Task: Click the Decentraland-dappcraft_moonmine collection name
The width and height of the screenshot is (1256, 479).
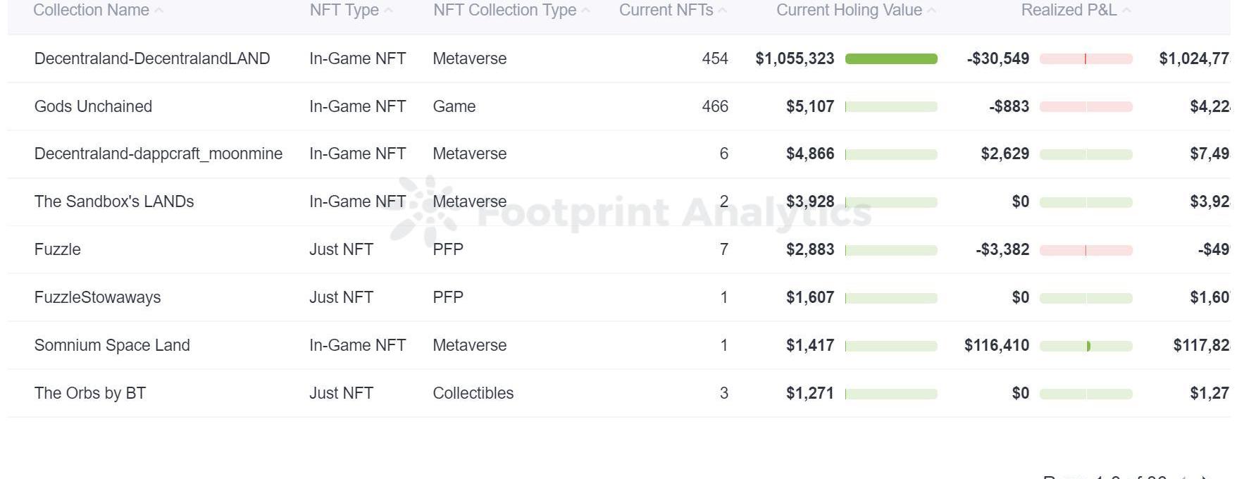Action: click(158, 154)
